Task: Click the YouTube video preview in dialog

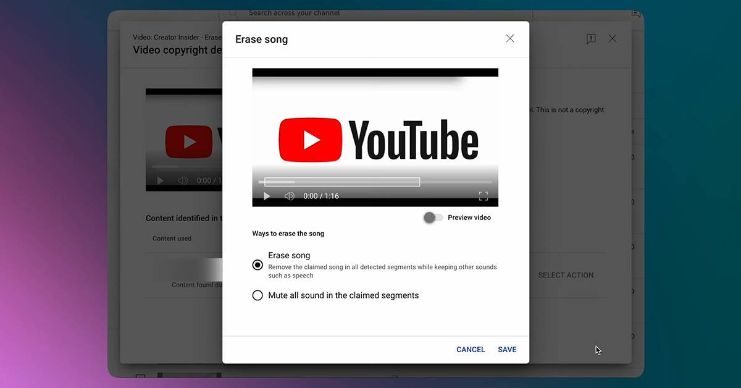Action: [x=375, y=137]
